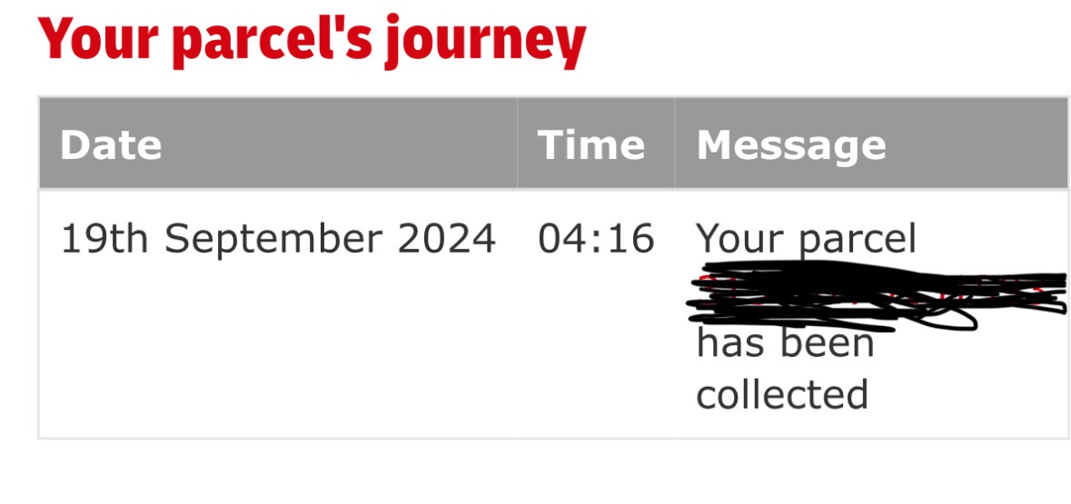
Task: Click the minute digits "16" in the time
Action: pyautogui.click(x=631, y=239)
